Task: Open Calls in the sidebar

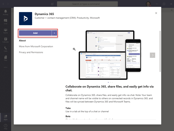Action: (5, 49)
